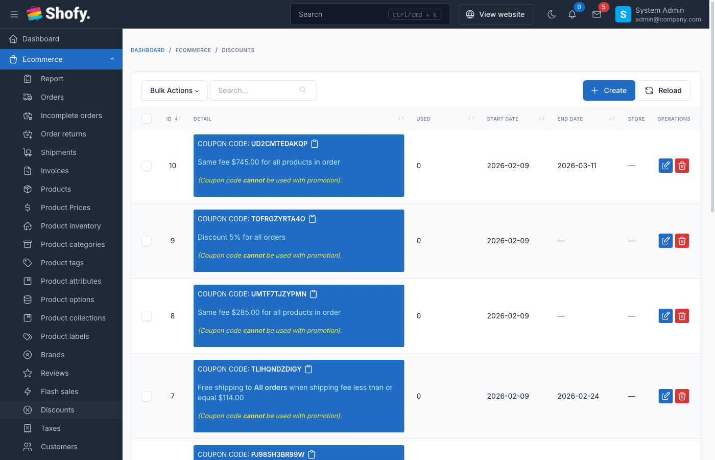
Task: Open the messages envelope icon
Action: [x=597, y=14]
